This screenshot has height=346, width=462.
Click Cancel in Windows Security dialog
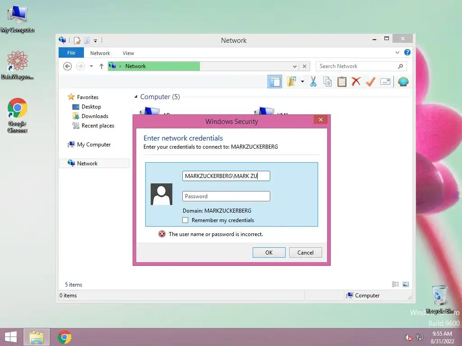(x=305, y=252)
